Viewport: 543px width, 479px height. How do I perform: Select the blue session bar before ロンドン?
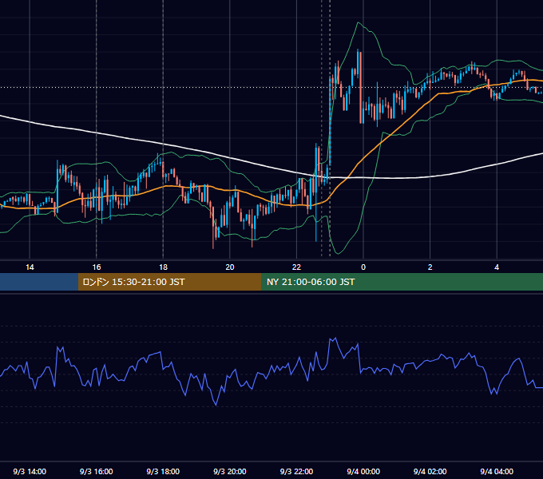(x=39, y=282)
